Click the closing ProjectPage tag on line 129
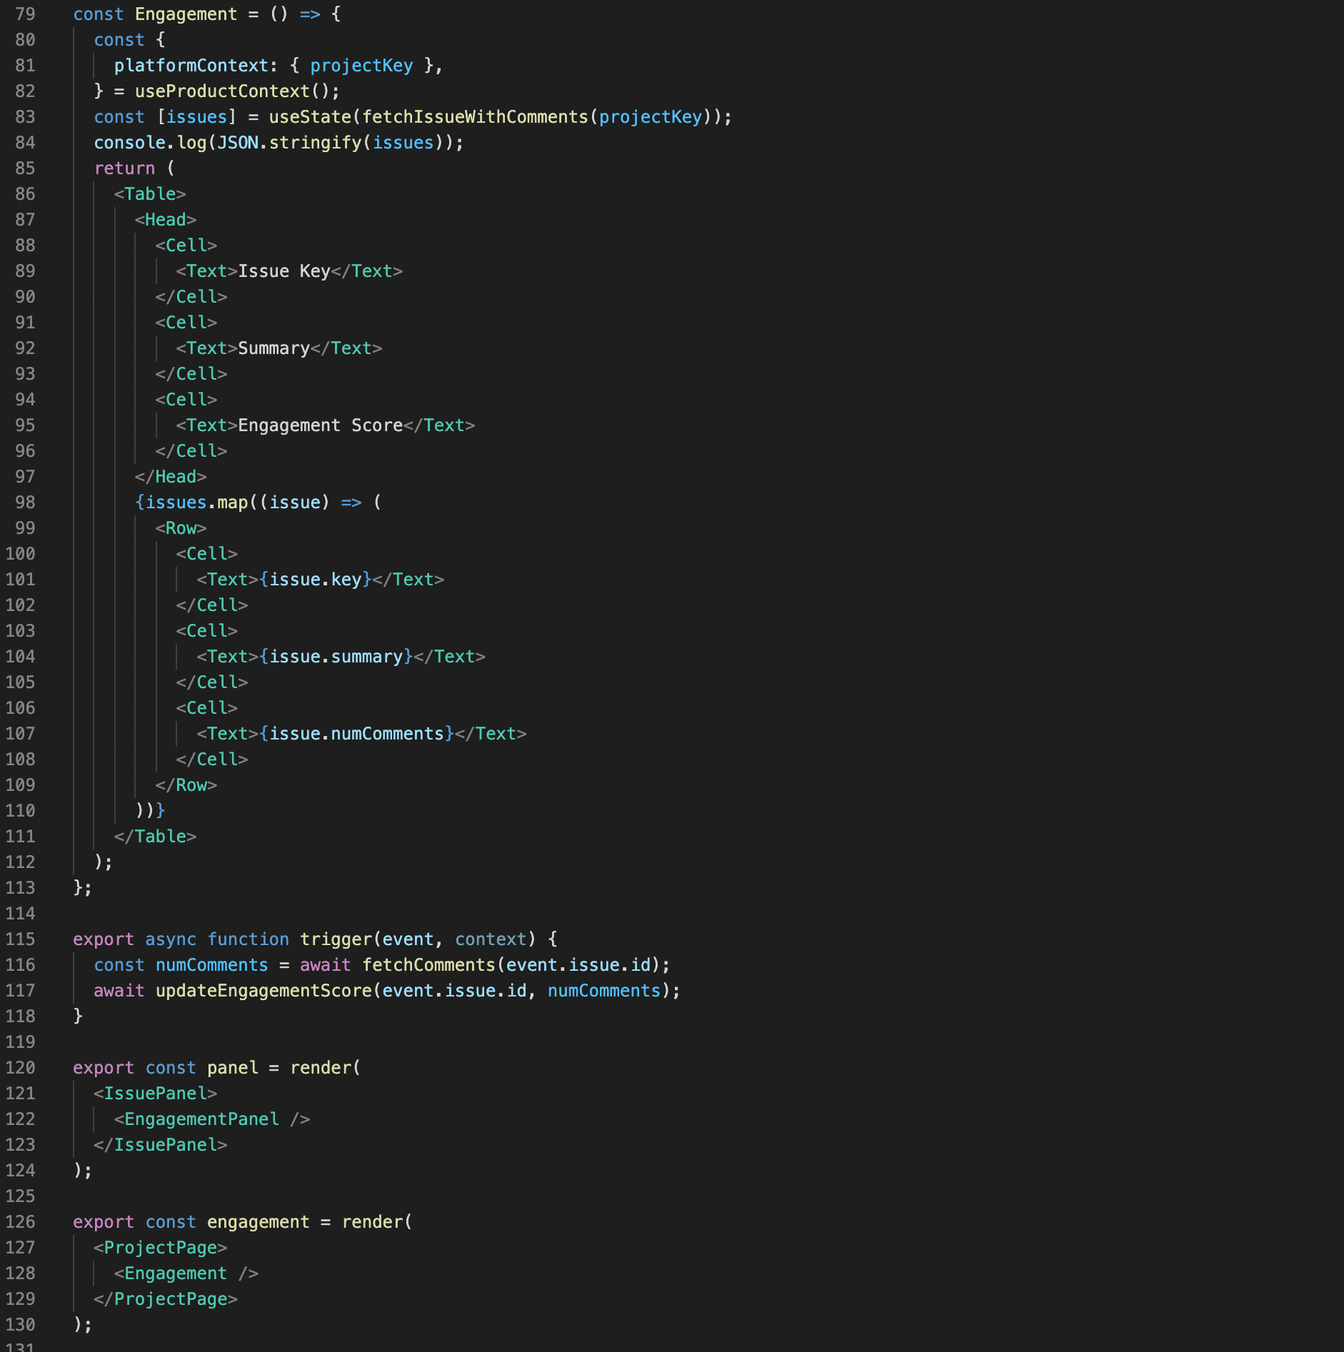 click(x=166, y=1299)
